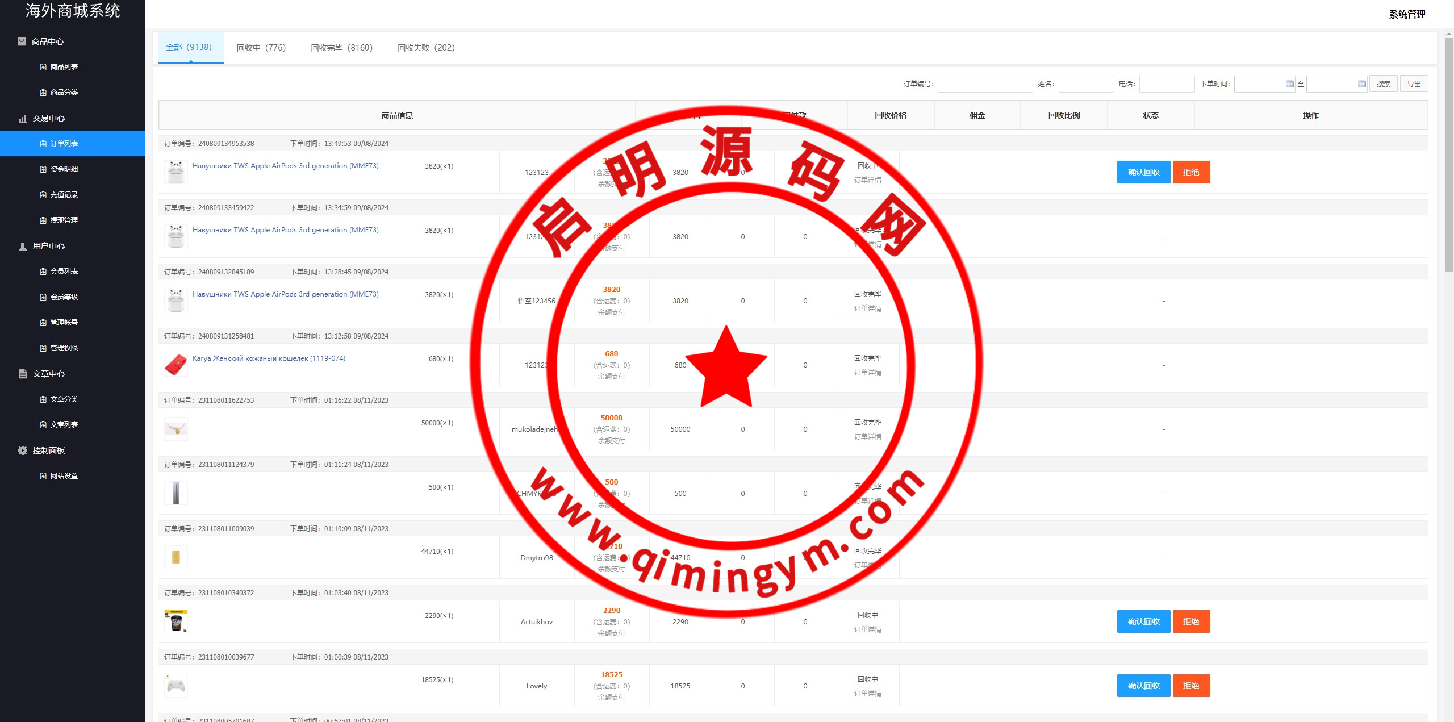Click the 用户中心 user icon

click(x=23, y=247)
